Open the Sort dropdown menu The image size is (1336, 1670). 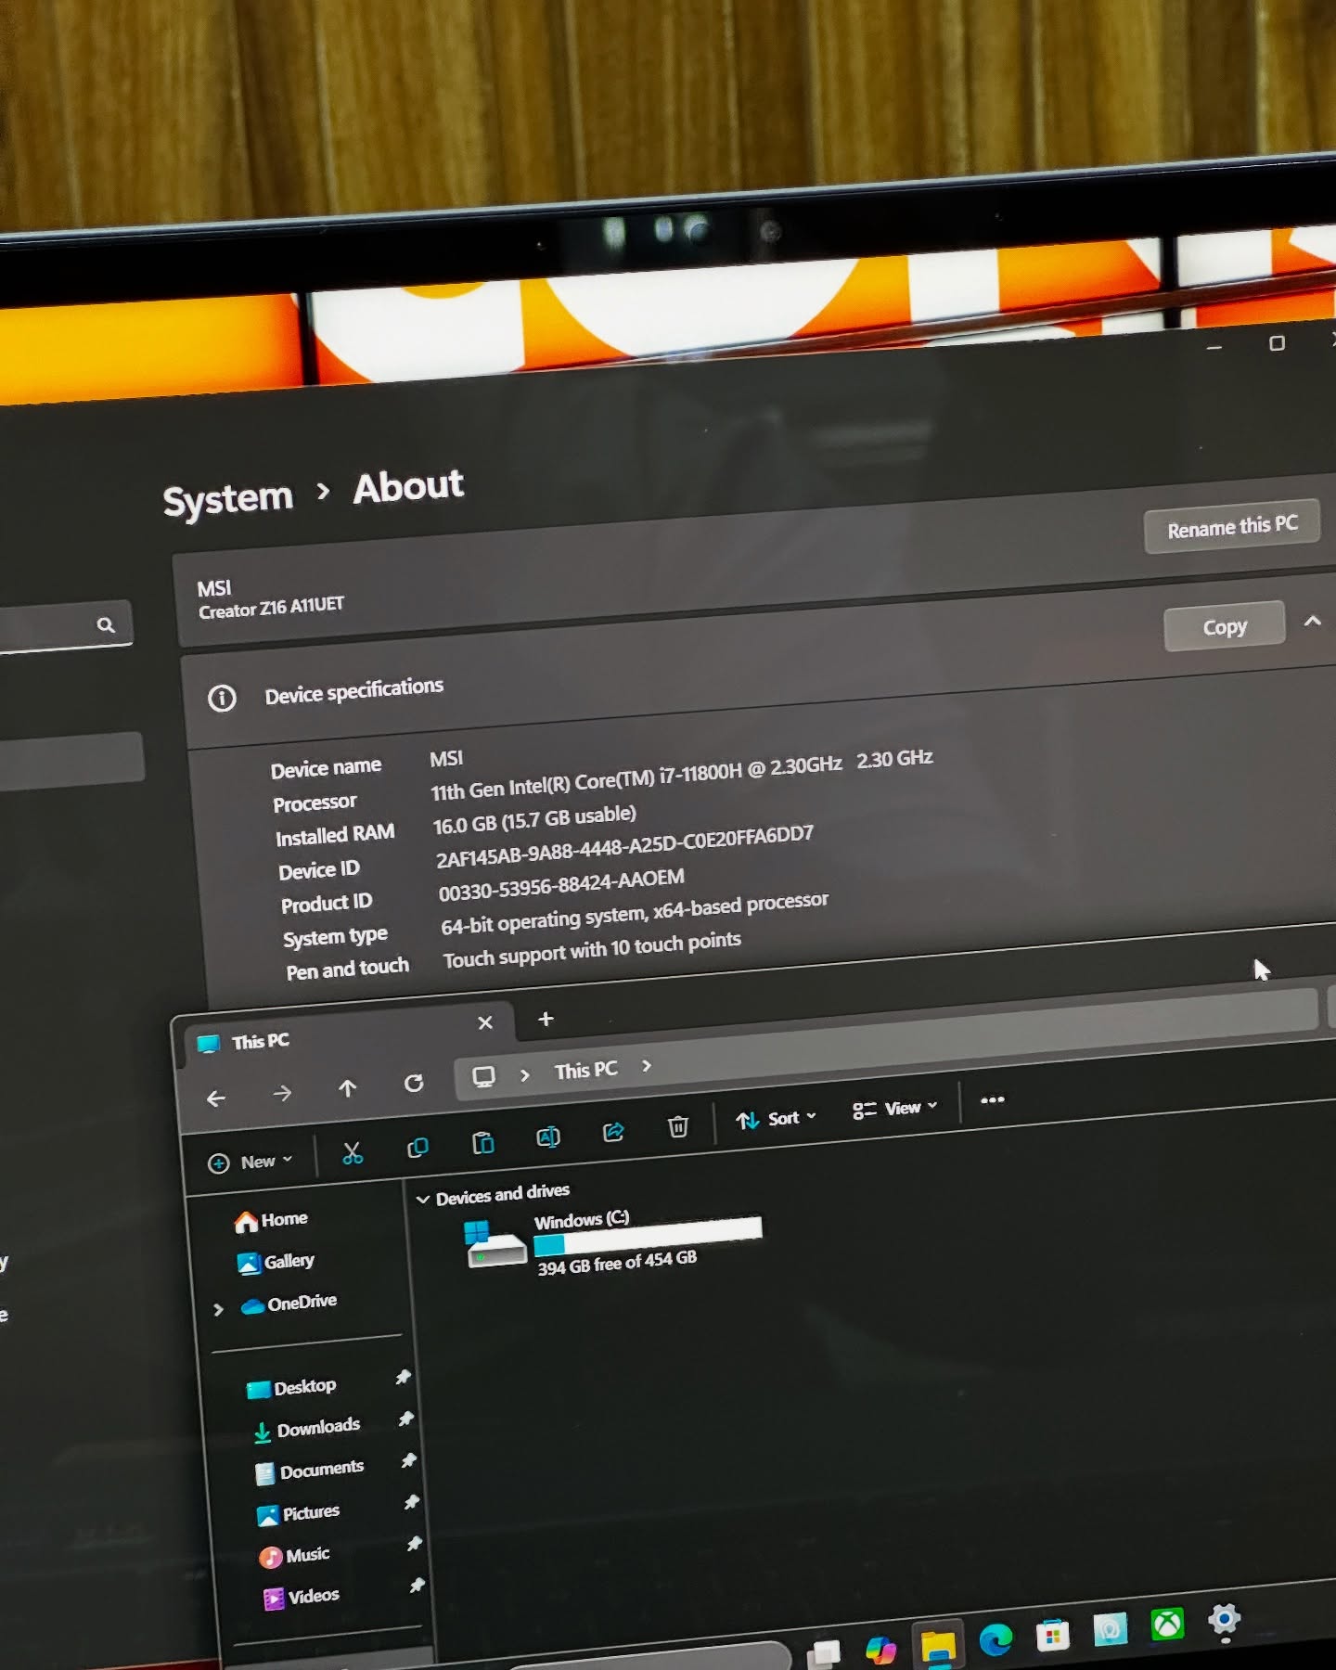(x=777, y=1119)
